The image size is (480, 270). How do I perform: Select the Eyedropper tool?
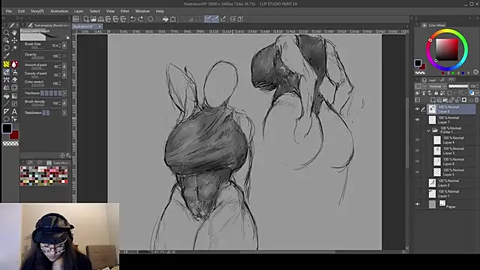coord(6,56)
